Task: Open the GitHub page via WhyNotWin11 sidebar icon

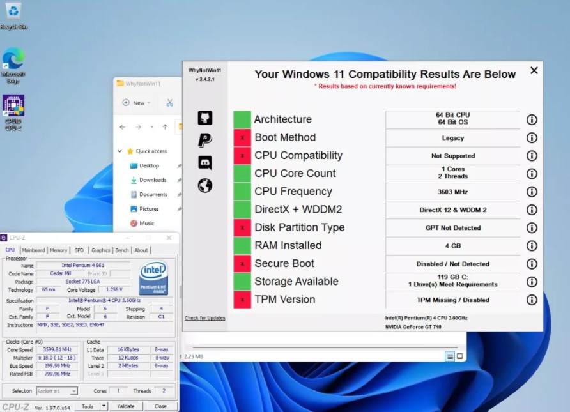Action: pyautogui.click(x=204, y=118)
